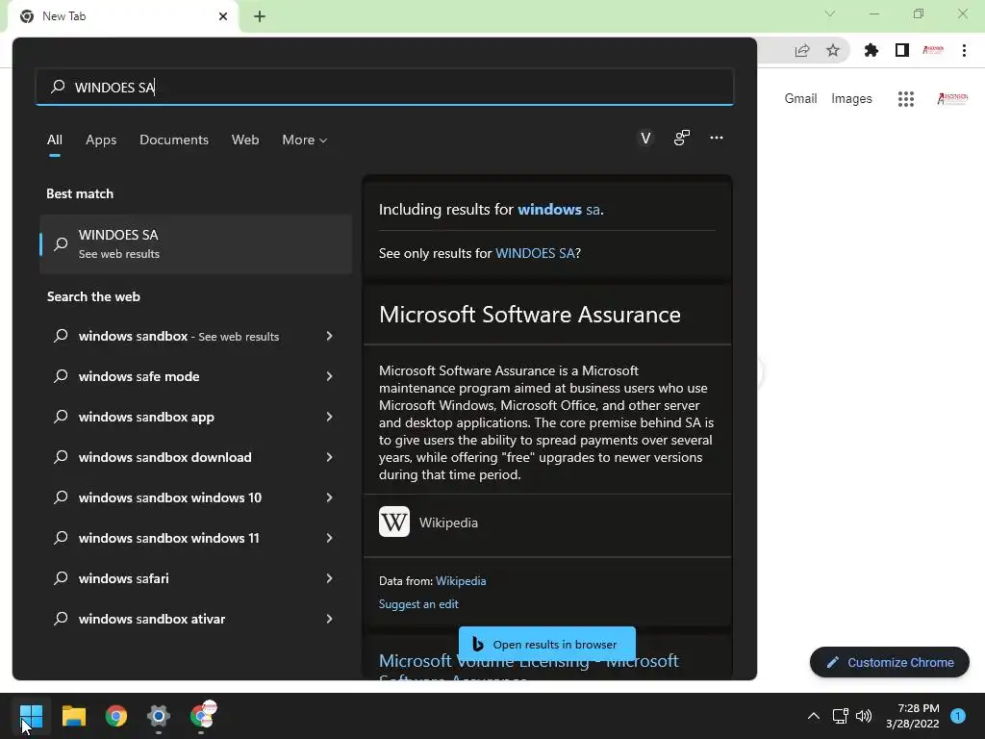Click the volume speaker tray icon
The image size is (985, 739).
pos(864,716)
